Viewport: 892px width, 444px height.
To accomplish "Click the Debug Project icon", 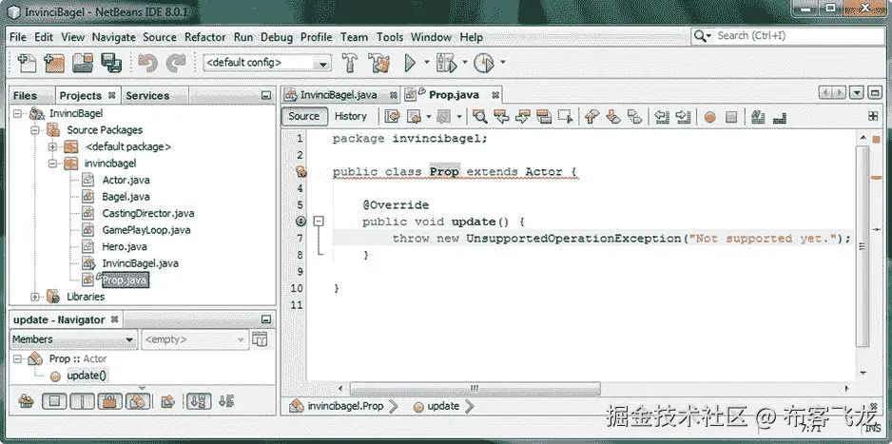I will [x=447, y=63].
